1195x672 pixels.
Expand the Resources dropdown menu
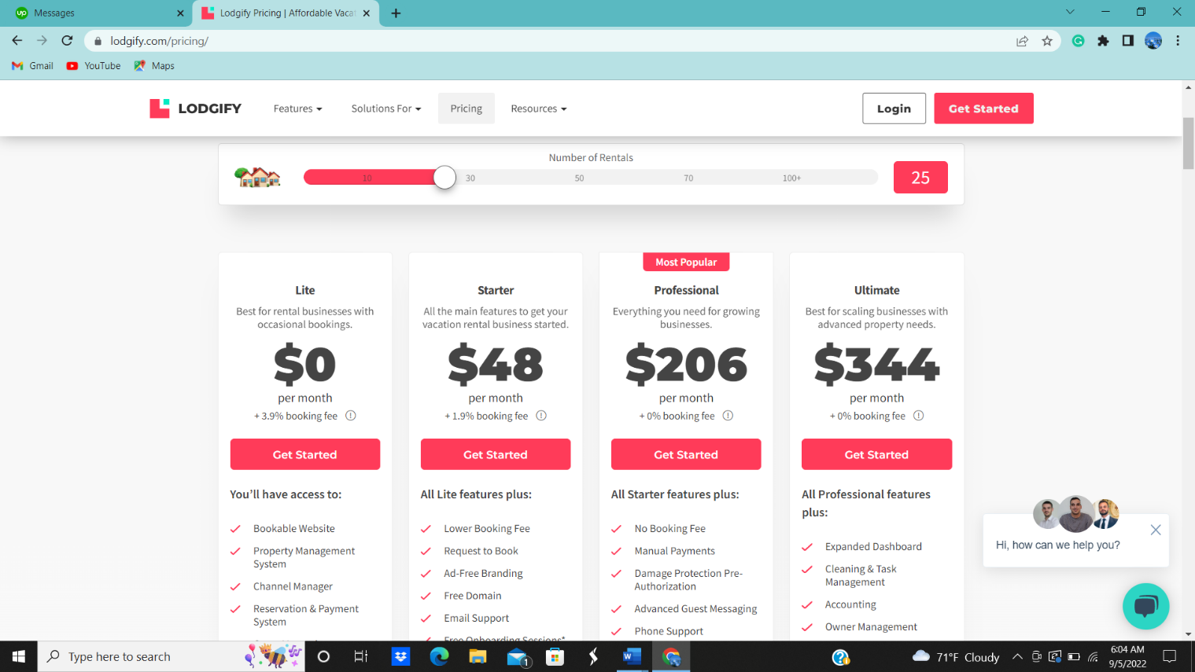pyautogui.click(x=539, y=108)
